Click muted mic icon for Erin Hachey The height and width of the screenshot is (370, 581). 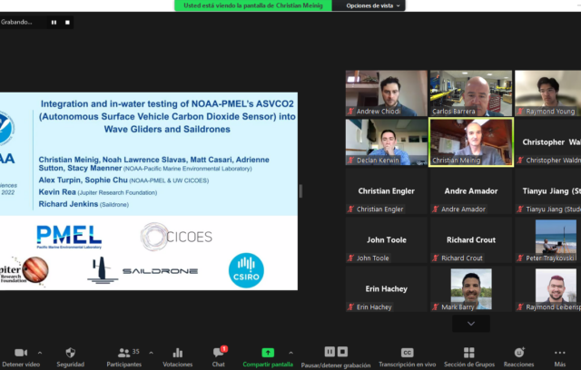(x=350, y=307)
